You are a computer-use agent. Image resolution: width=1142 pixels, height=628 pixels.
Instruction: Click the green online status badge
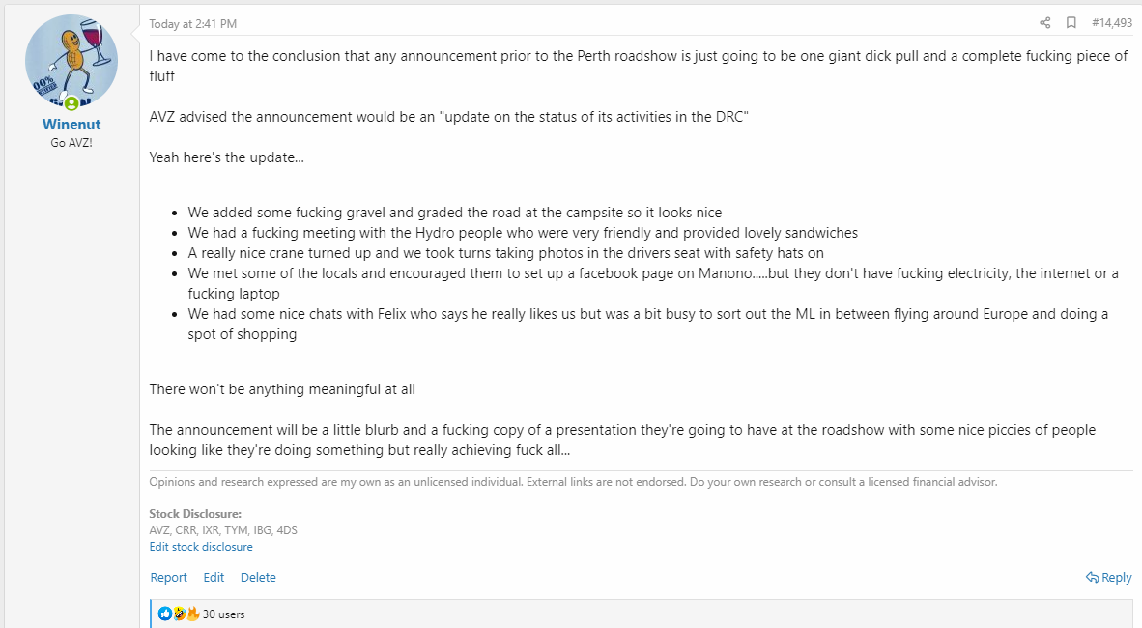[x=71, y=103]
